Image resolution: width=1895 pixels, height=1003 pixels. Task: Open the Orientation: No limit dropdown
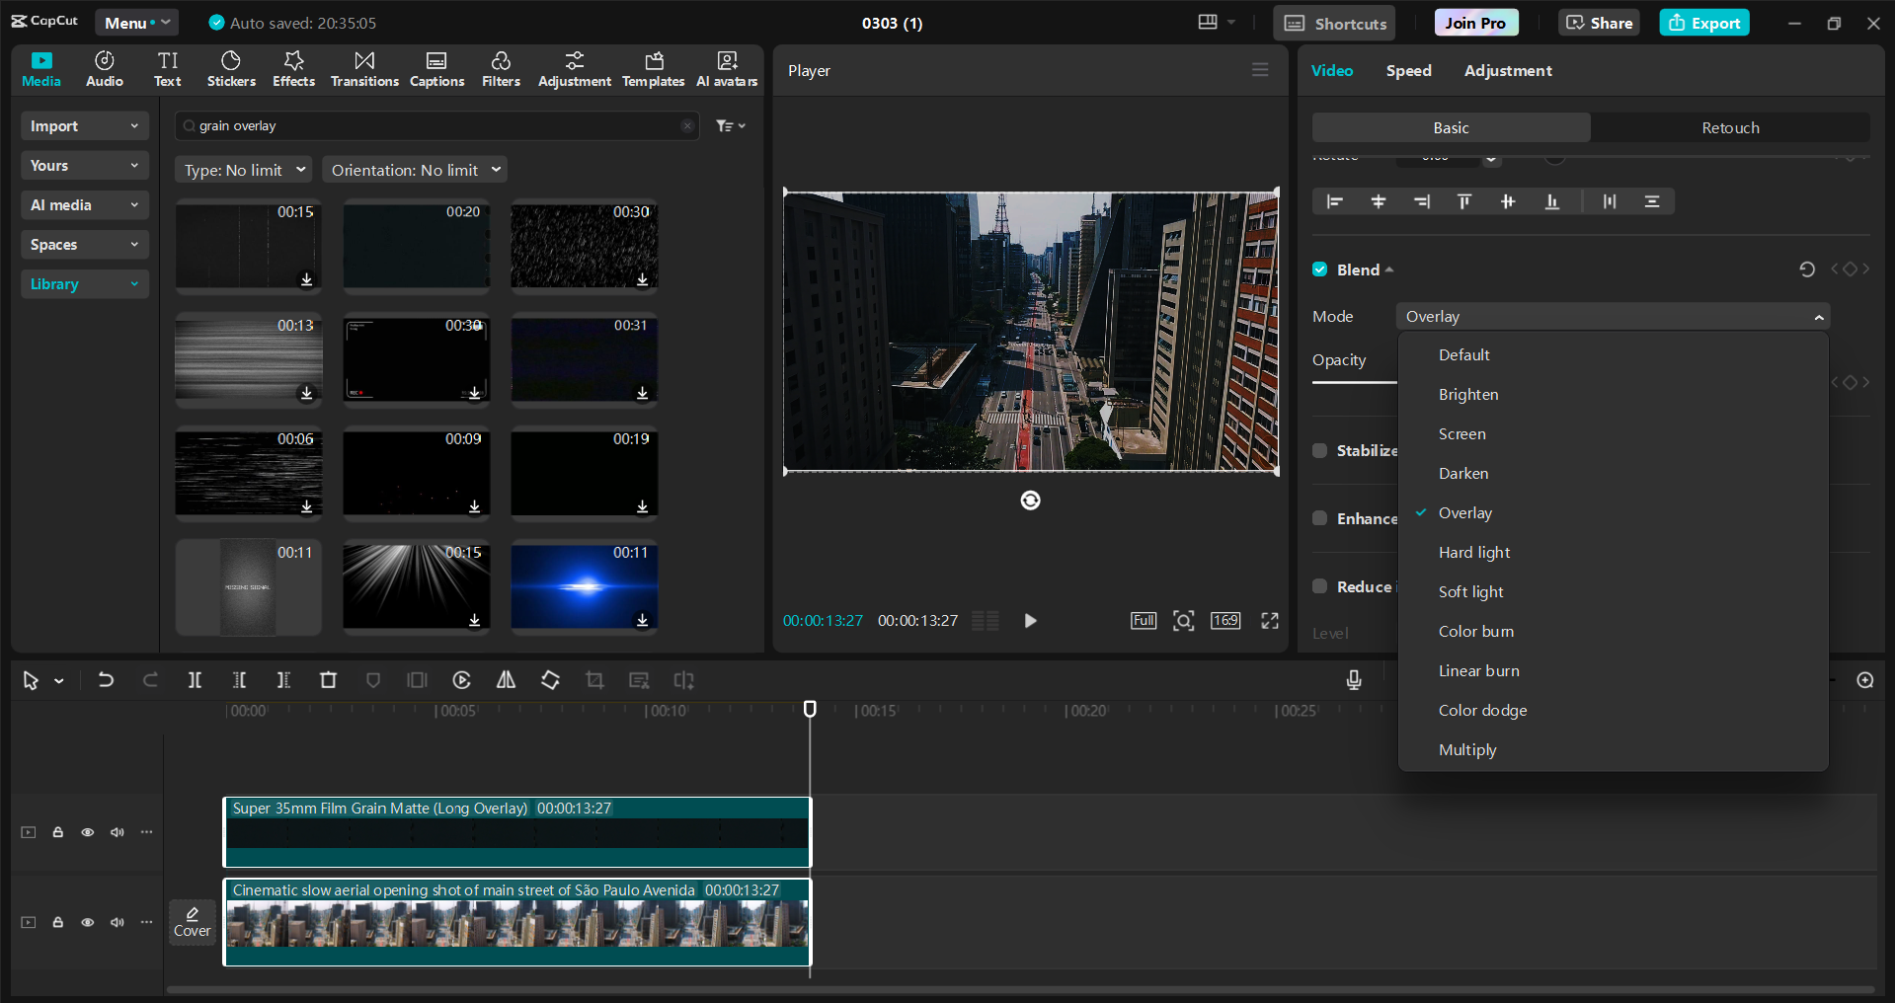(414, 169)
